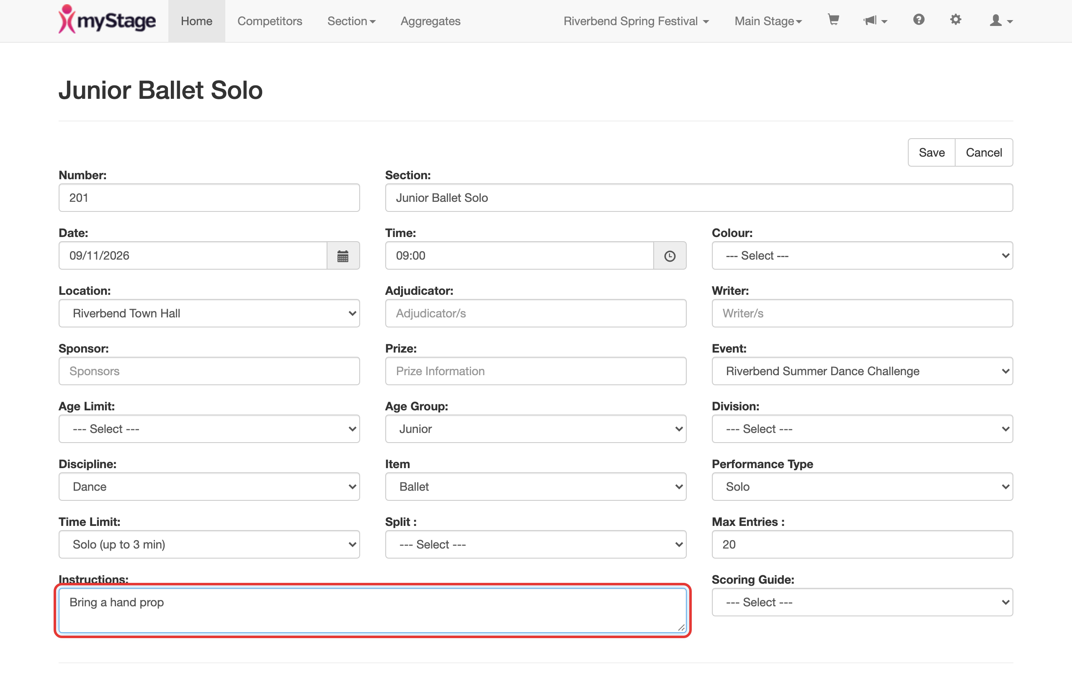1072x680 pixels.
Task: Save the section form
Action: (931, 153)
